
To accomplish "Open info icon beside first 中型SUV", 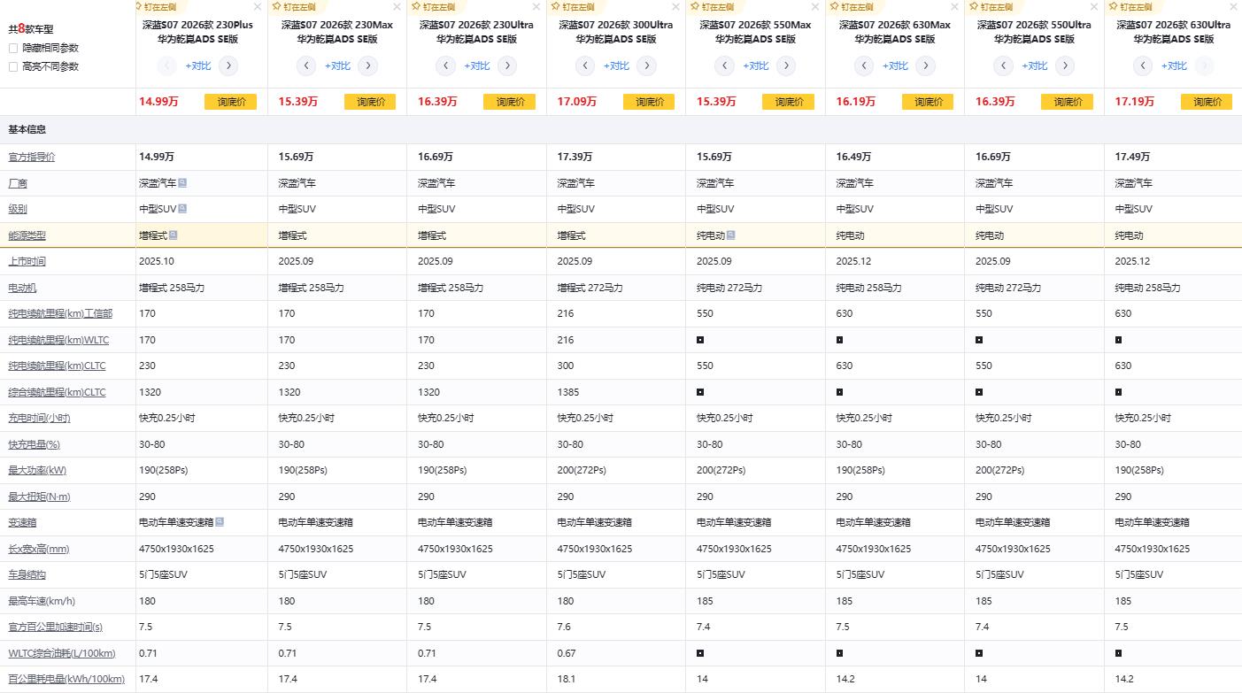I will tap(182, 209).
